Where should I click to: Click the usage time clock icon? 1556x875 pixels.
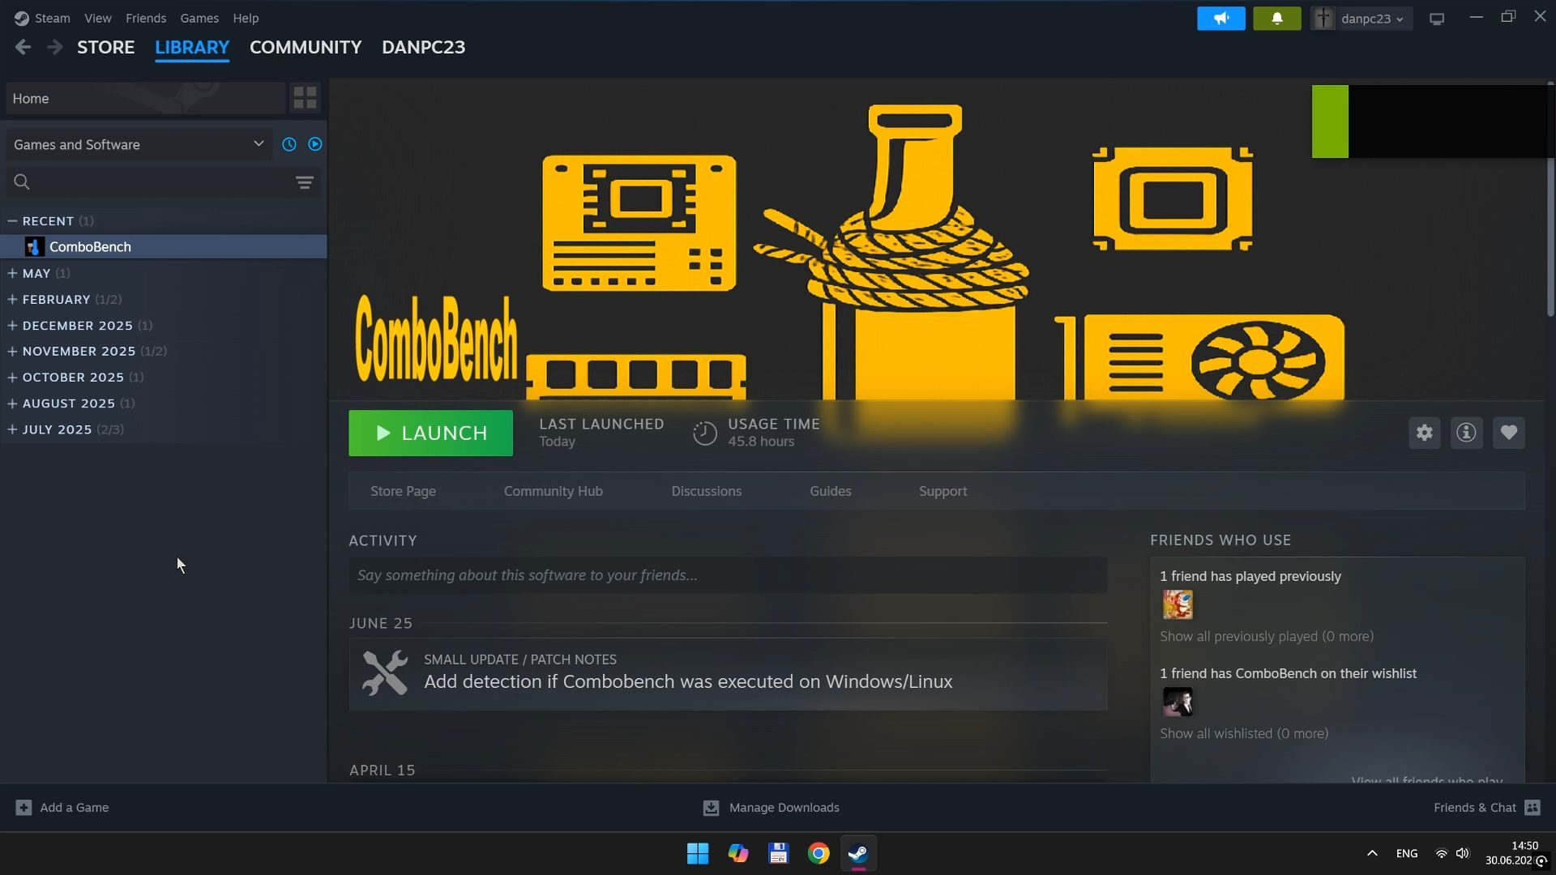[x=705, y=433]
